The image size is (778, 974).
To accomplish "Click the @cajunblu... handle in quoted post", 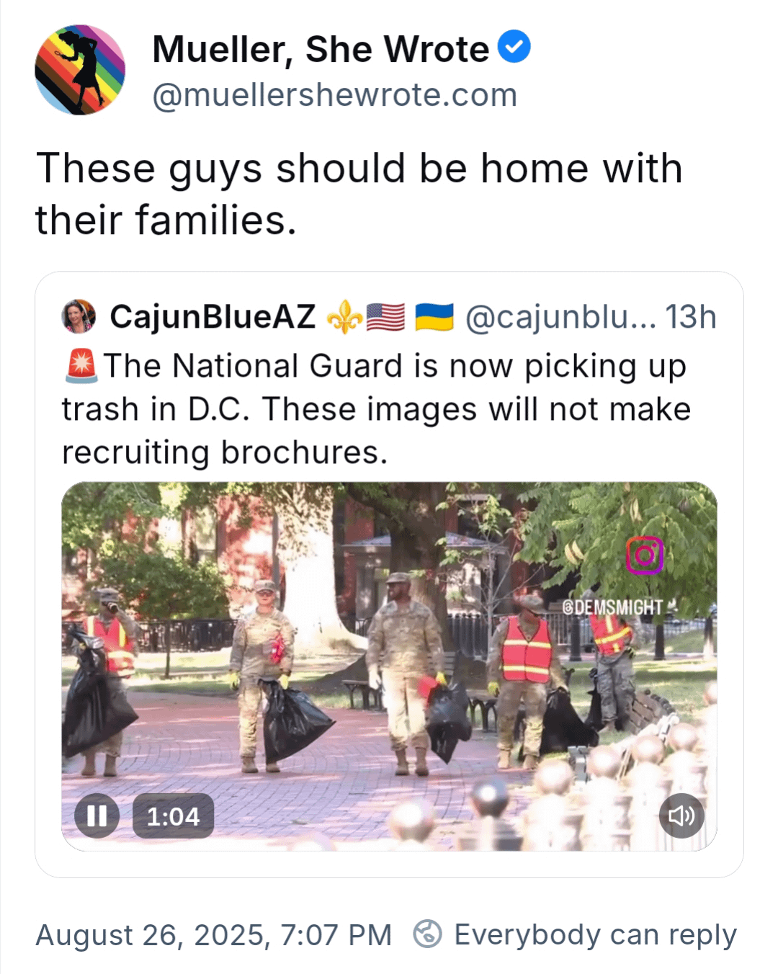I will click(x=560, y=317).
